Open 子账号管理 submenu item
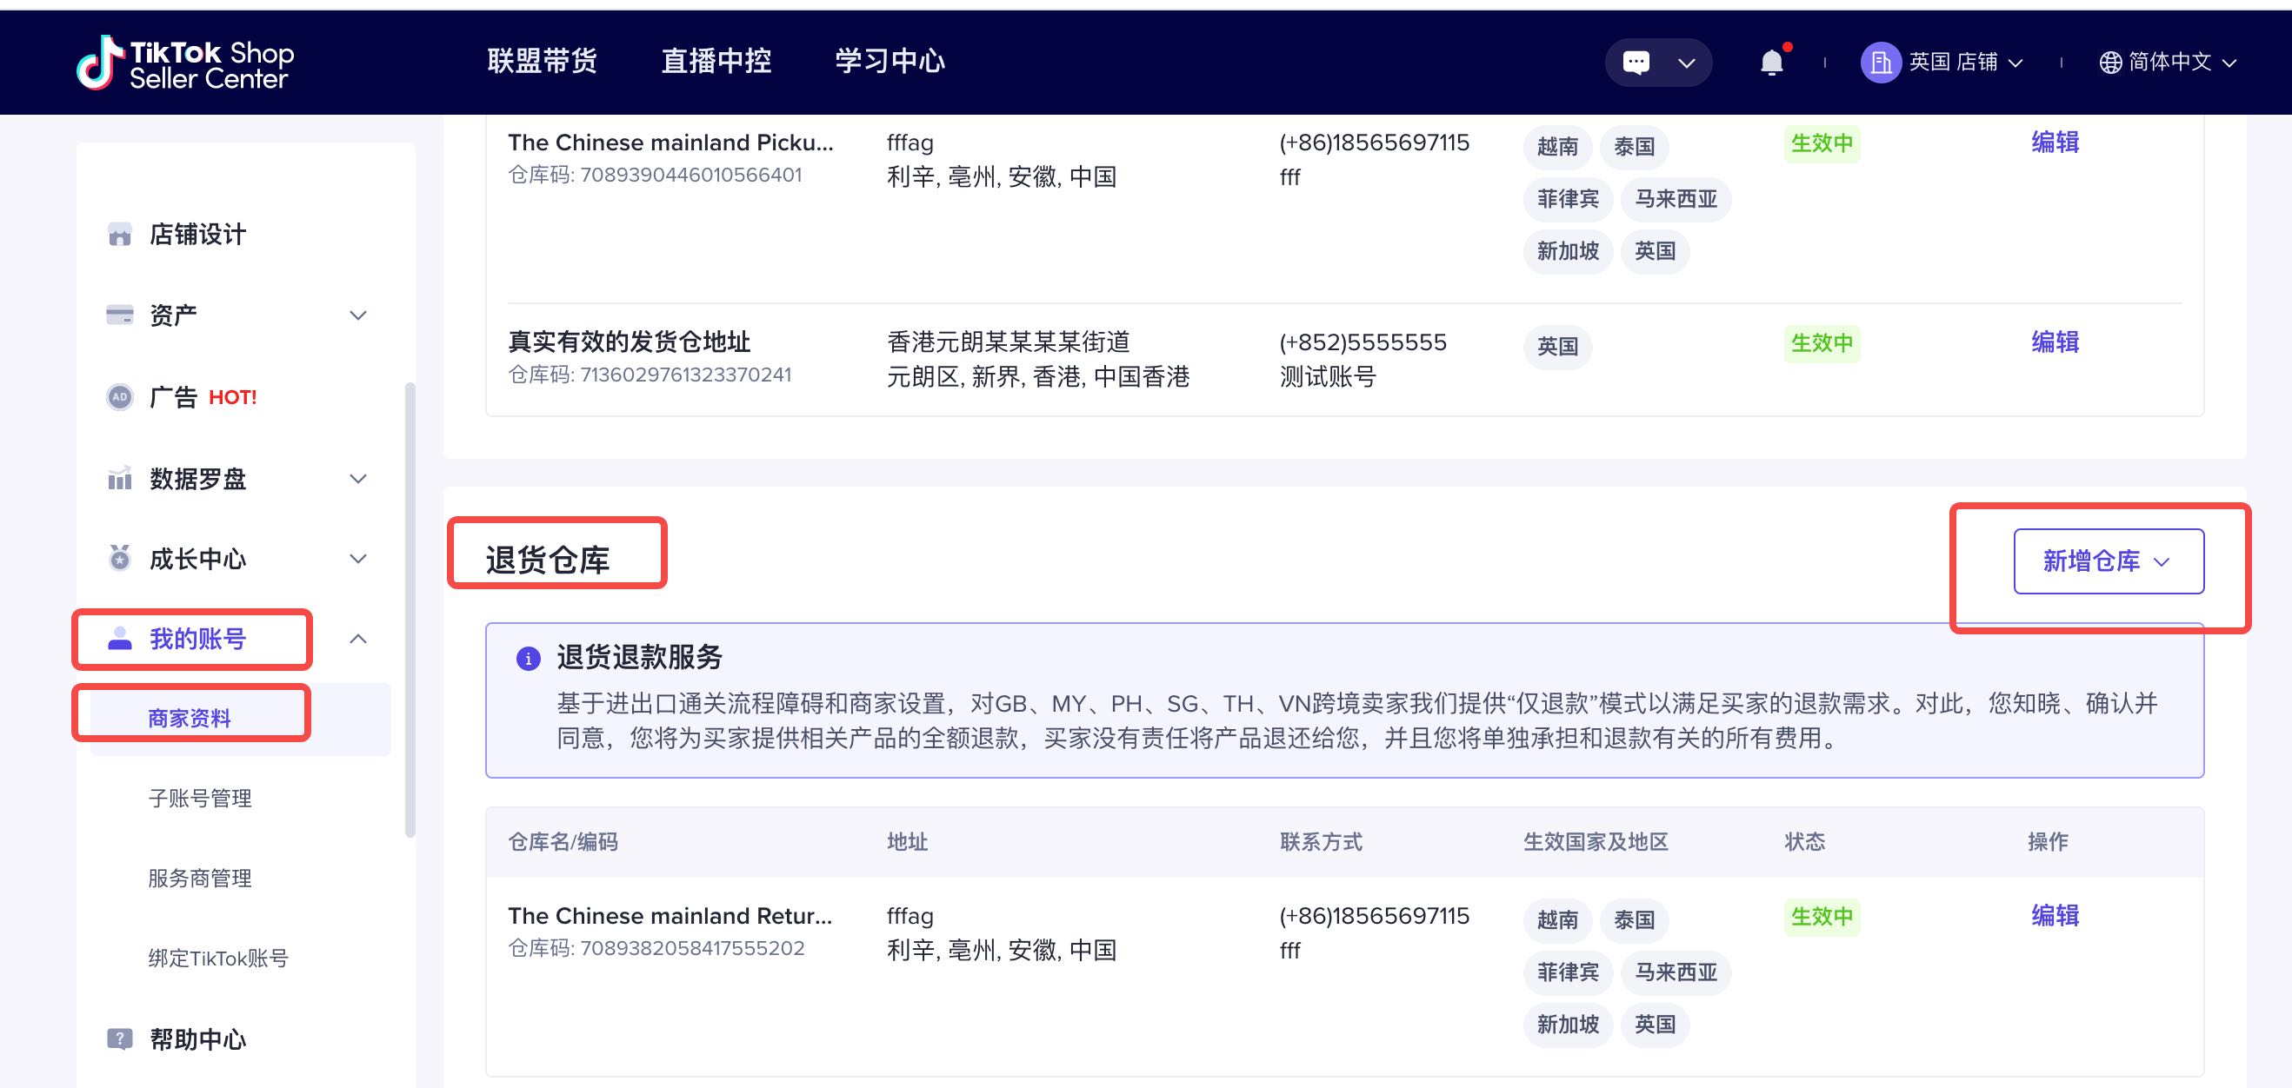This screenshot has height=1088, width=2292. point(200,799)
